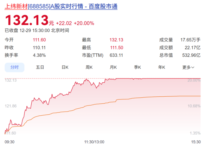Click the 总市值 value 532.96亿
This screenshot has width=211, height=147.
[191, 55]
